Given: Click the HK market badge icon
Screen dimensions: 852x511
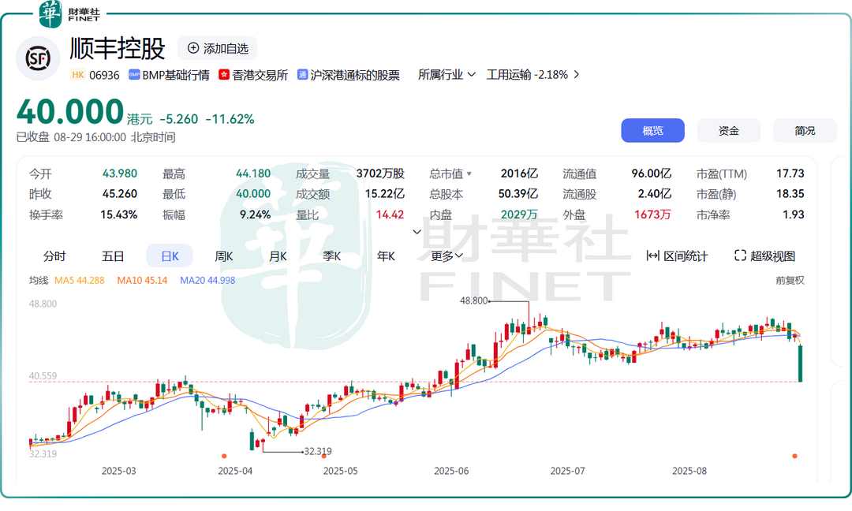Looking at the screenshot, I should tap(77, 75).
